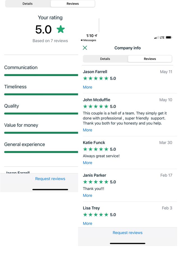Tap the green star beside 5.0 rating
Screen dimensions: 187x280
(61, 29)
